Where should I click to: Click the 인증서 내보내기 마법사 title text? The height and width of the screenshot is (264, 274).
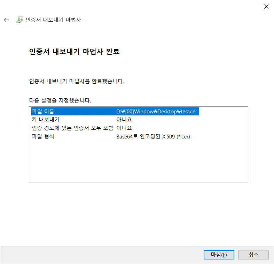tap(53, 20)
